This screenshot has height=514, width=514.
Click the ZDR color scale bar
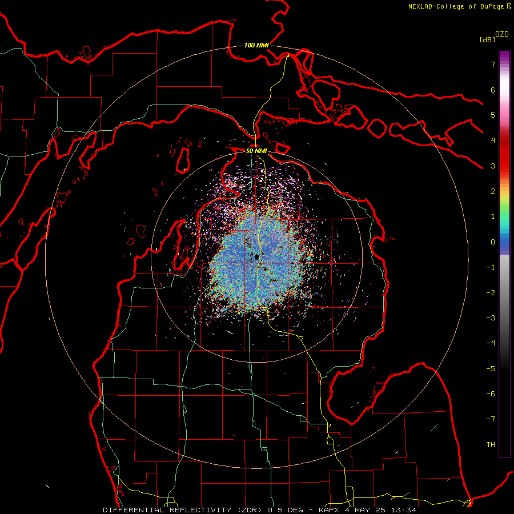(504, 254)
